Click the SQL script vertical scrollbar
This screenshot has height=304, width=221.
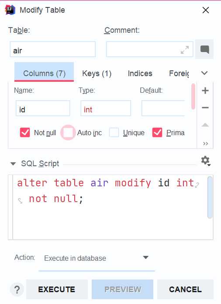coord(210,197)
